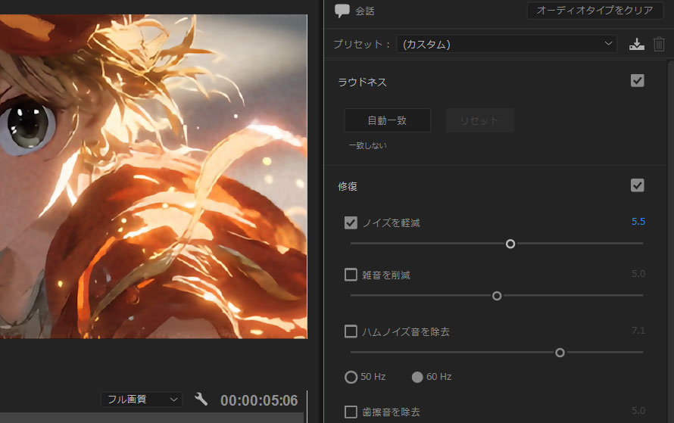Enable the ラウドネス section checkbox
The image size is (674, 423).
click(637, 81)
